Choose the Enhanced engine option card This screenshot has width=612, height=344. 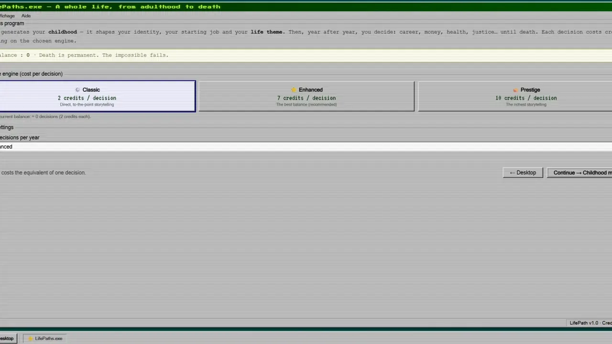click(x=306, y=96)
